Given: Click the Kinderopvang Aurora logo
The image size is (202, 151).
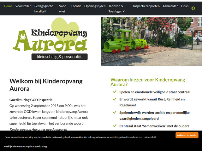Looking at the screenshot, I should coord(50,39).
